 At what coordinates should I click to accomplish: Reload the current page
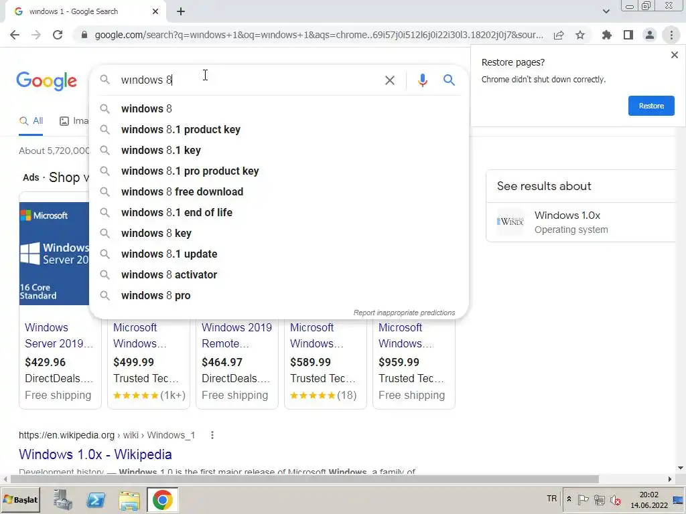pyautogui.click(x=58, y=35)
